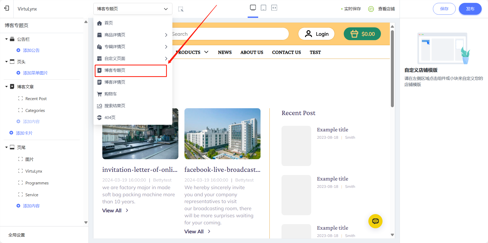The width and height of the screenshot is (488, 243).
Task: Switch to desktop preview mode
Action: click(x=253, y=8)
